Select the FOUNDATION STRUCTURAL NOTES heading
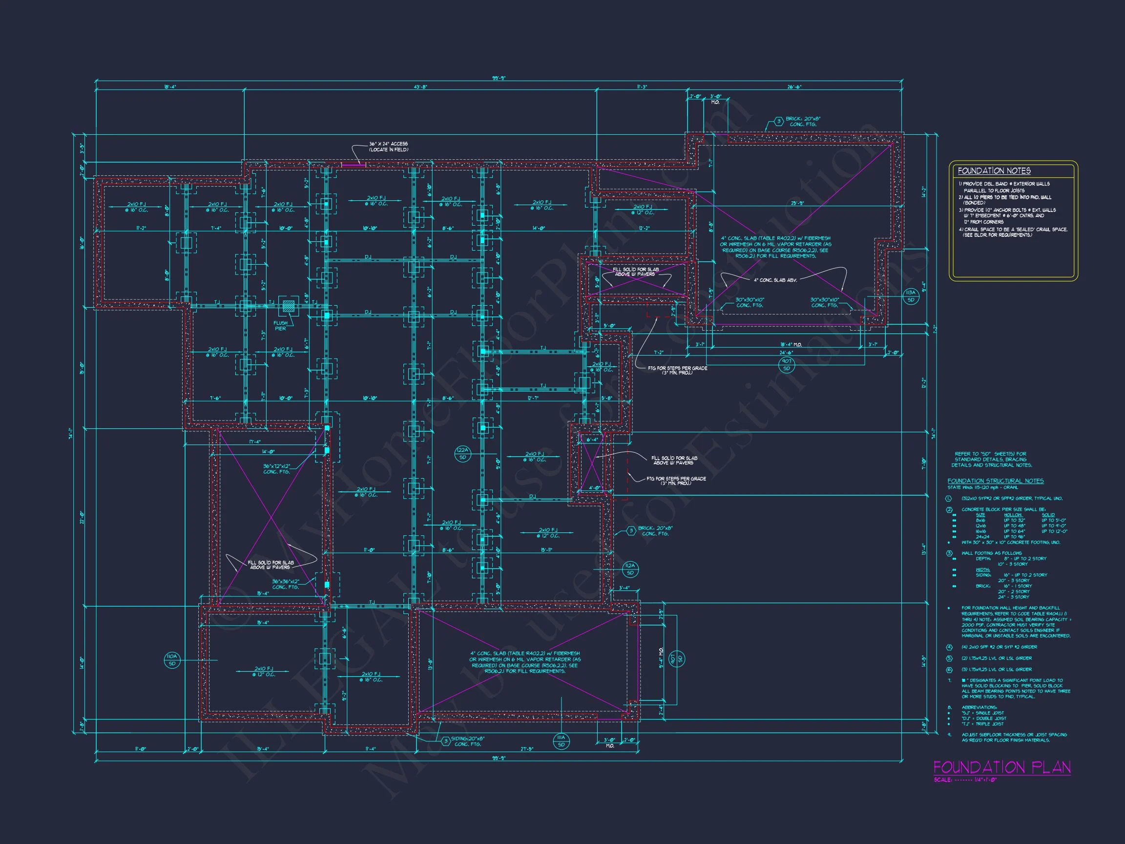Viewport: 1125px width, 844px height. pyautogui.click(x=995, y=481)
